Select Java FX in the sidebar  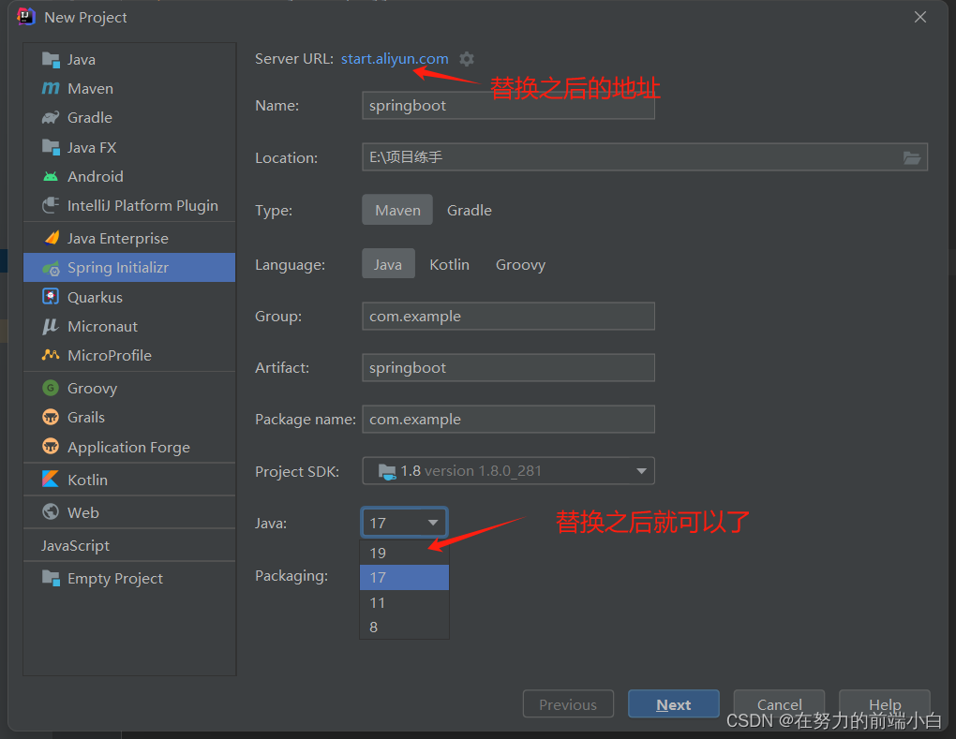click(x=129, y=147)
